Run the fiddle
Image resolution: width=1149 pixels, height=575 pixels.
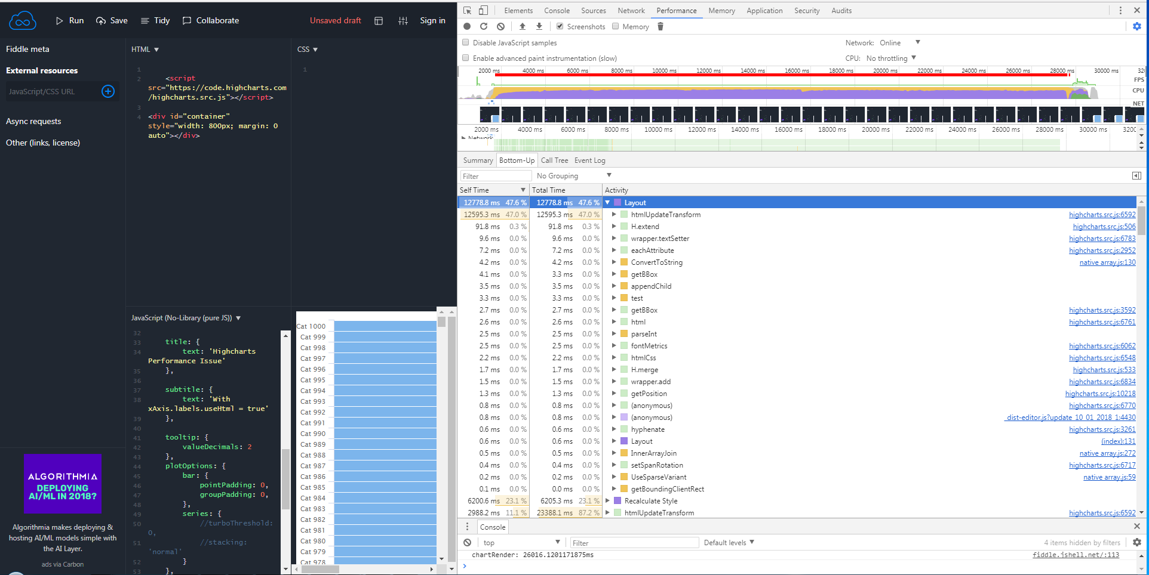(x=69, y=21)
